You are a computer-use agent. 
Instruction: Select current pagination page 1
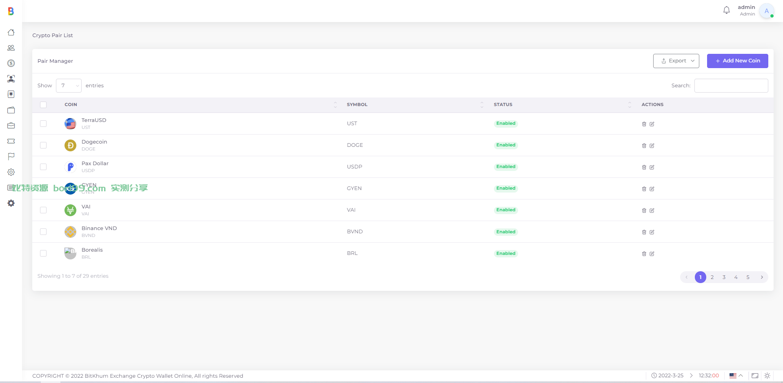point(701,277)
